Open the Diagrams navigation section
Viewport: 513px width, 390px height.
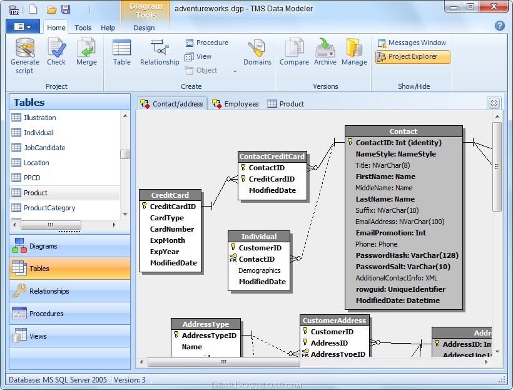(x=69, y=246)
